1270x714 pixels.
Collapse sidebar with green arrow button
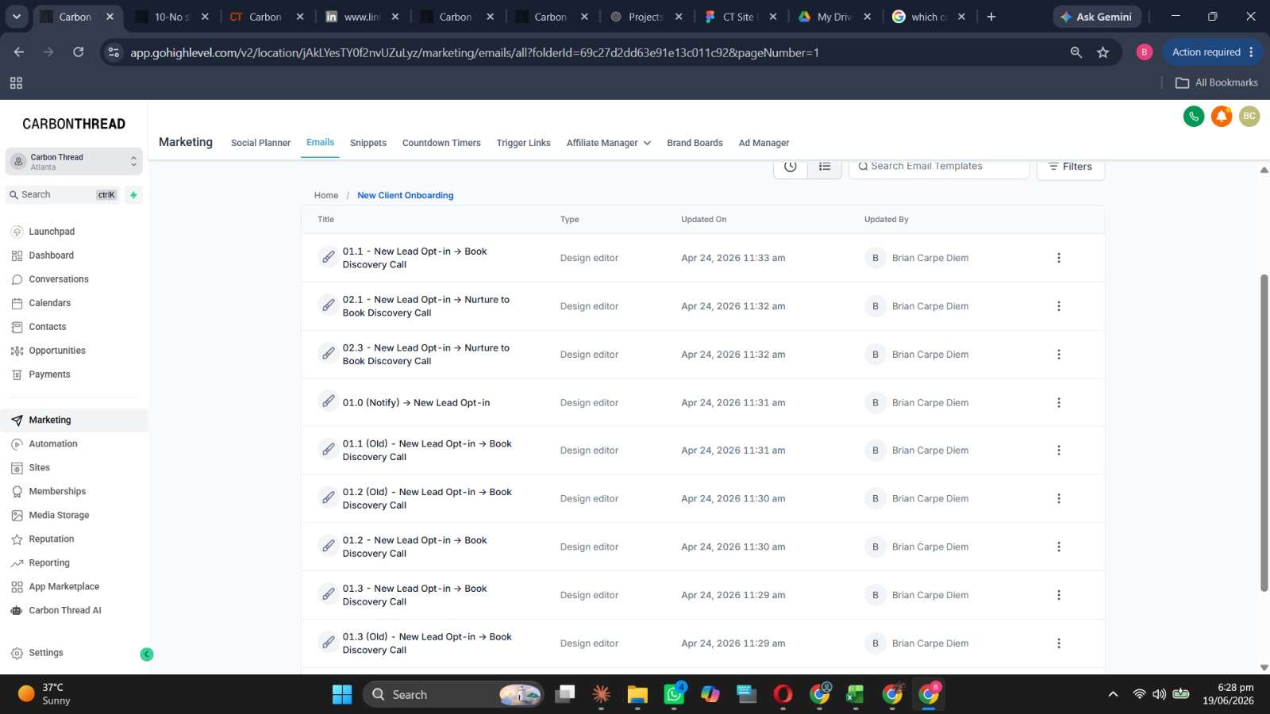(147, 654)
